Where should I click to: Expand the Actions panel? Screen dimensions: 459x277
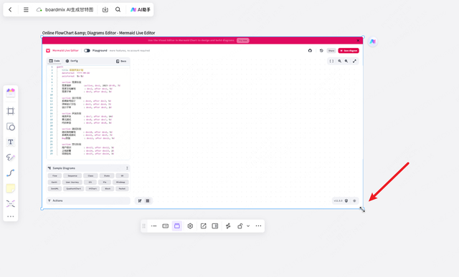pos(88,200)
